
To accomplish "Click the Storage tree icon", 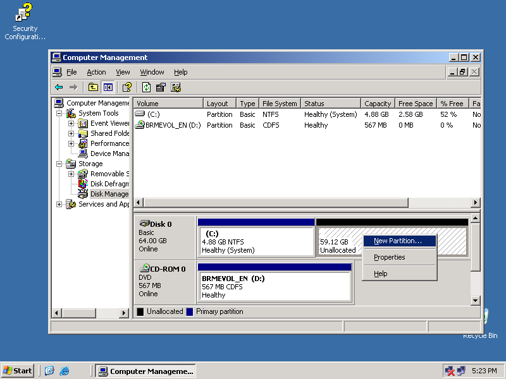I will tap(71, 164).
